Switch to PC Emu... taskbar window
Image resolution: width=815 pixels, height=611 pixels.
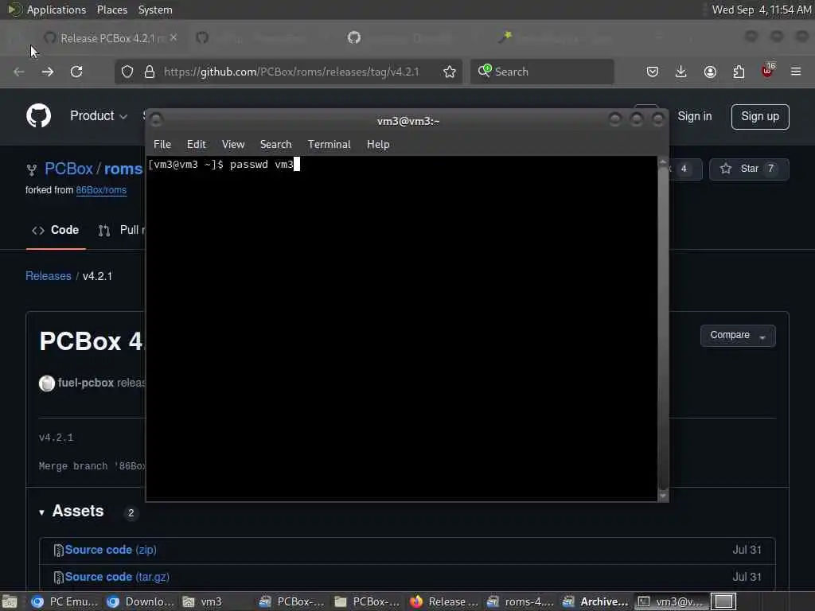(x=64, y=601)
